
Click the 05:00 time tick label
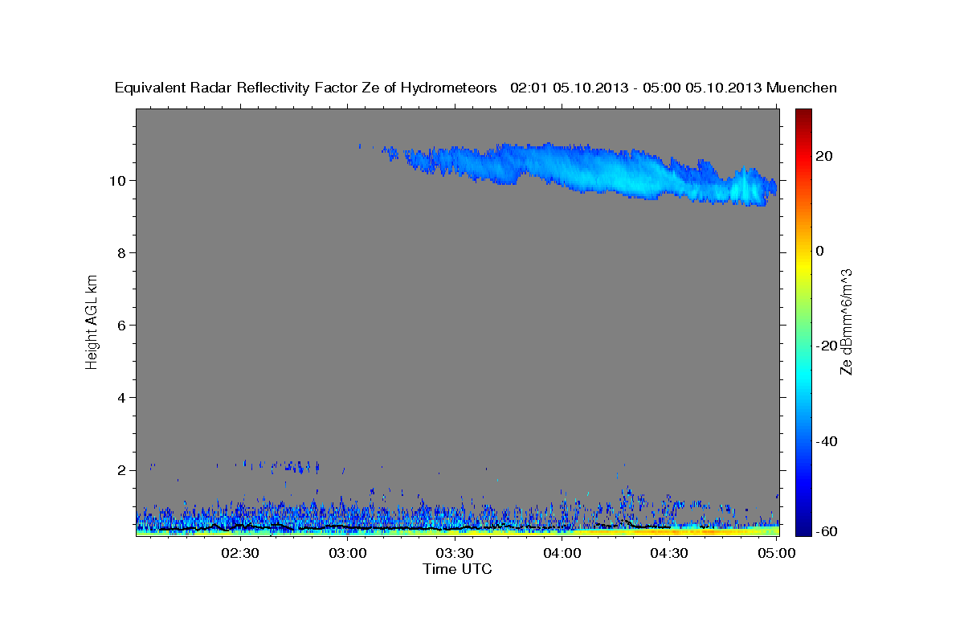(776, 553)
